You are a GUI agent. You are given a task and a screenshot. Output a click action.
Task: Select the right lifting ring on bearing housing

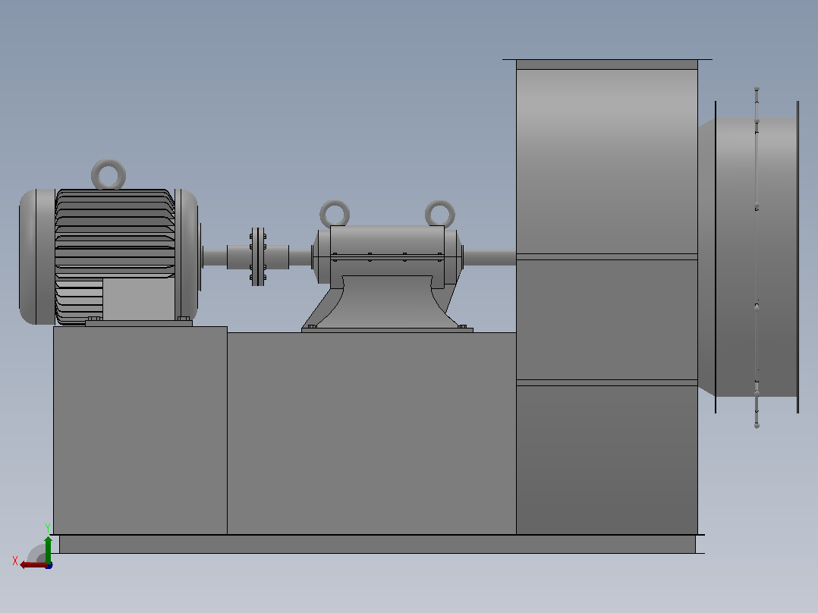(440, 213)
